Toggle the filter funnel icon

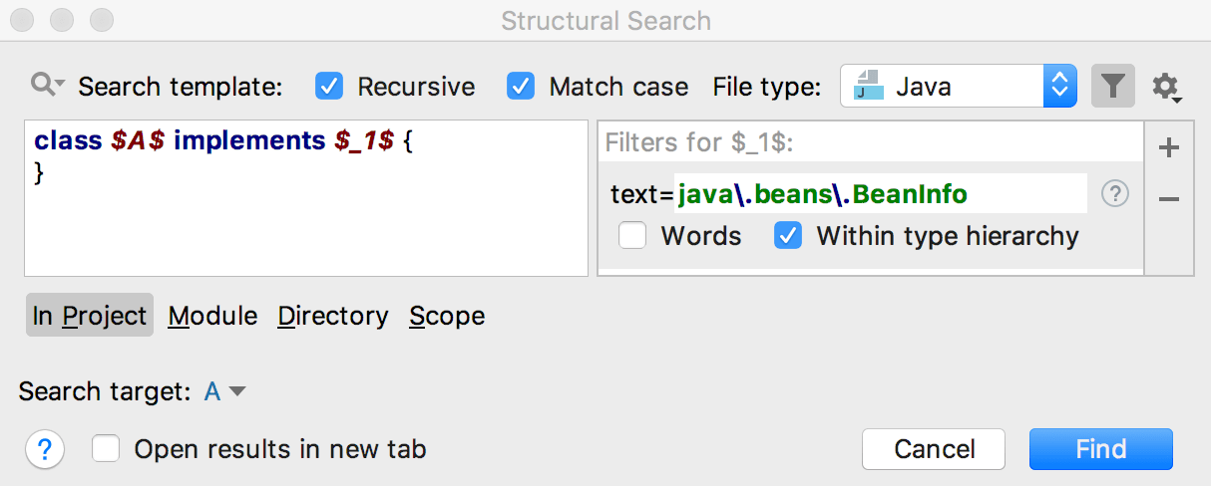(x=1113, y=87)
